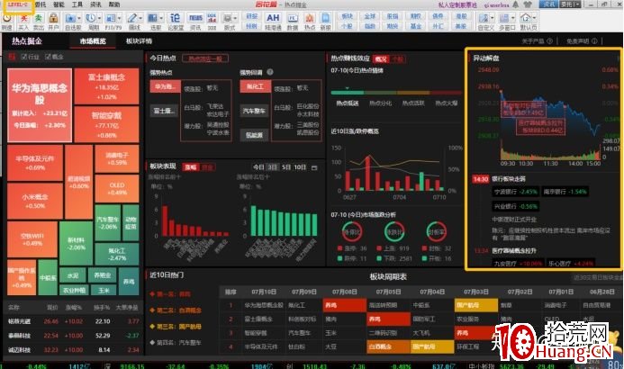Expand the 周期 dropdown arrow

tap(99, 18)
